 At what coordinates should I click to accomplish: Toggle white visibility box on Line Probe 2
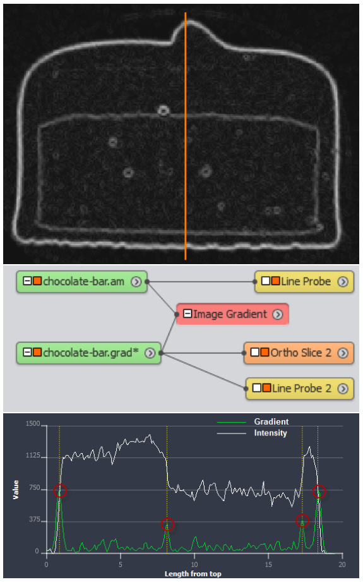coord(256,388)
